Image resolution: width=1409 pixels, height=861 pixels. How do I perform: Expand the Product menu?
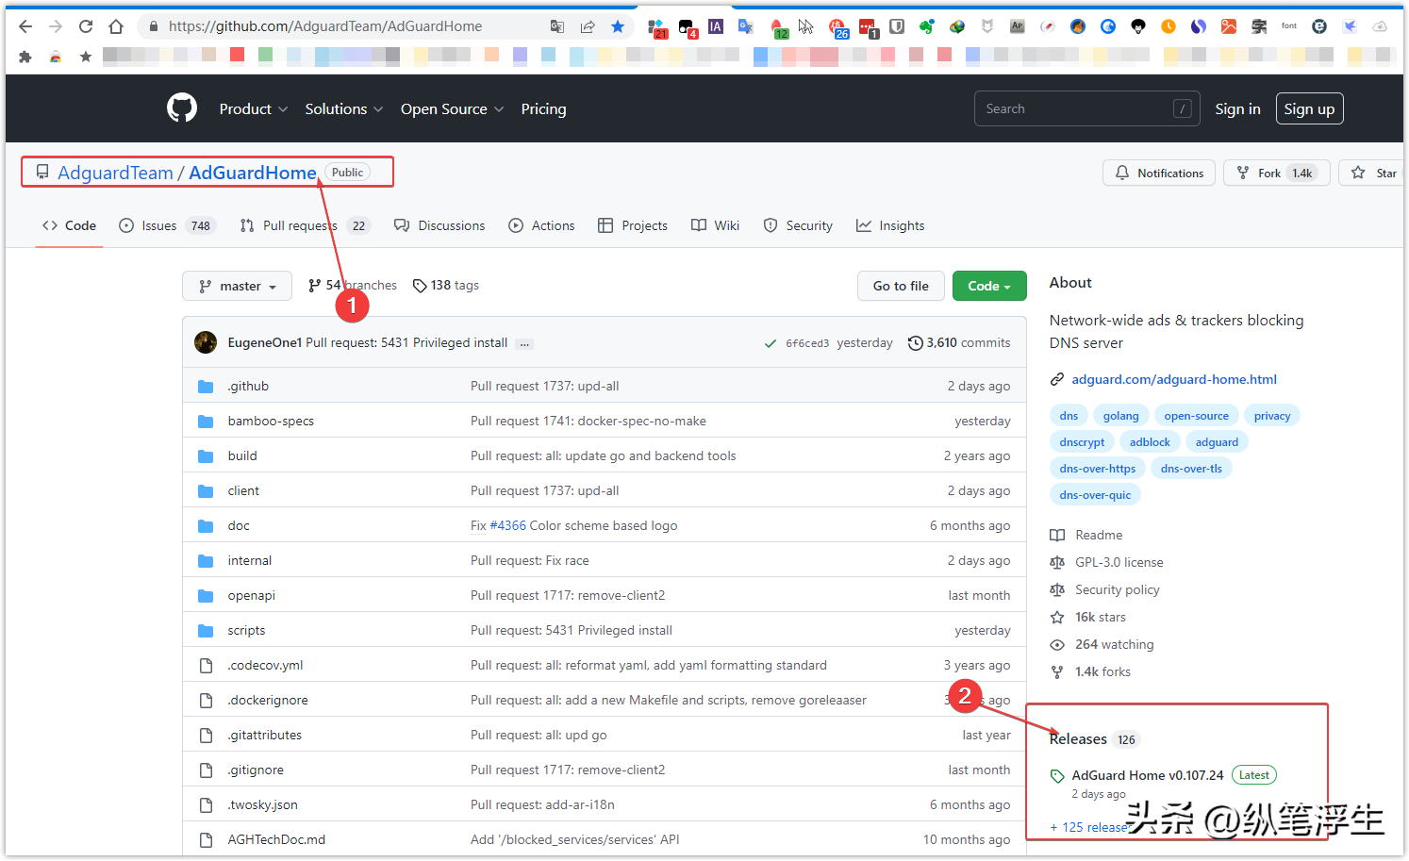253,108
